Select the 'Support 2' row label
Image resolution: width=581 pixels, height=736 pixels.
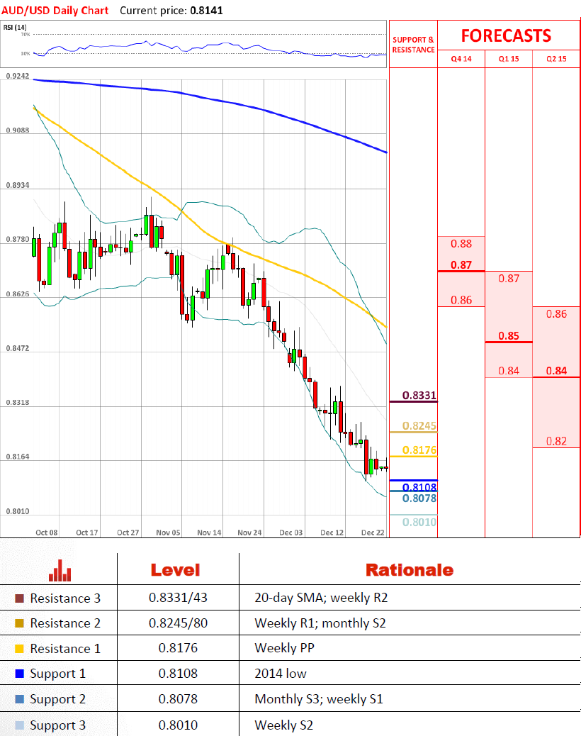tap(57, 699)
